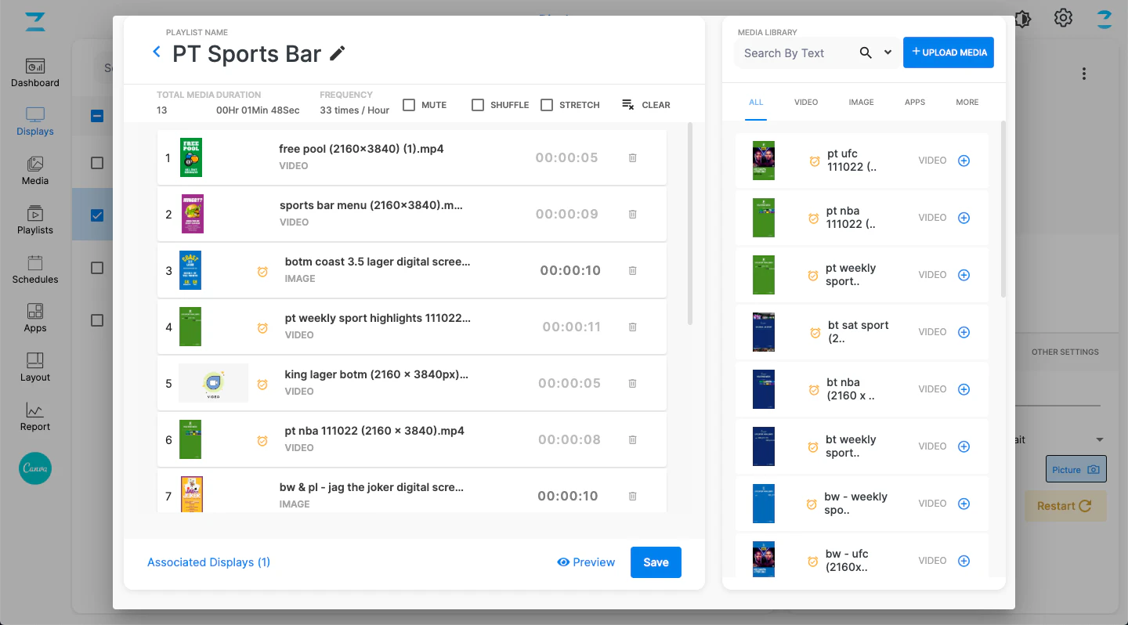Viewport: 1128px width, 625px height.
Task: Click schedule clock icon on king lager item
Action: pyautogui.click(x=262, y=384)
